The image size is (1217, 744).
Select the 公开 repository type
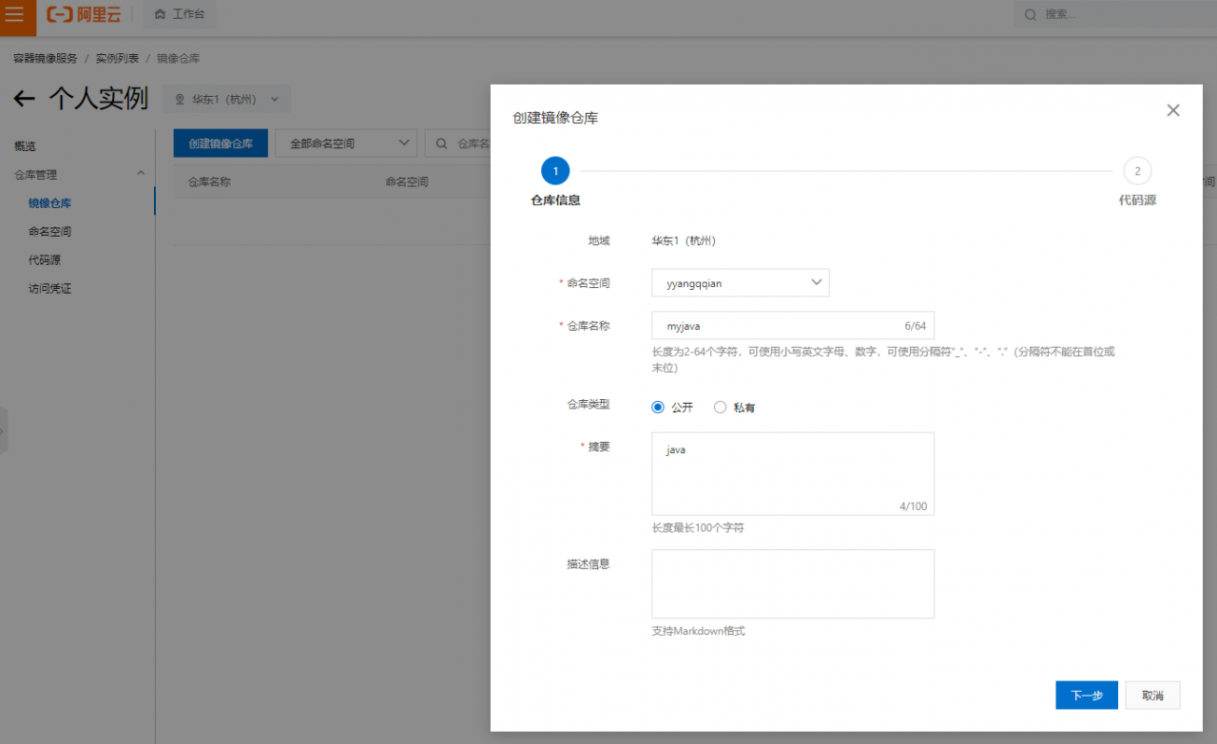pyautogui.click(x=658, y=407)
